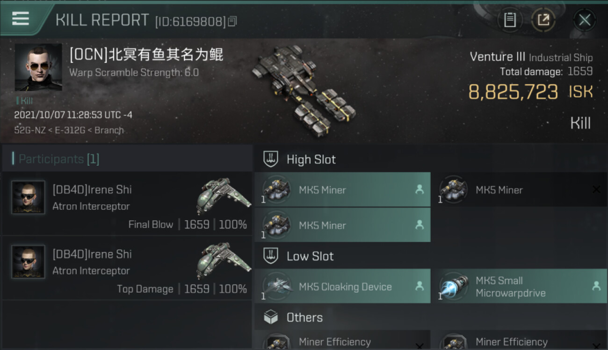
Task: Select the left Miner Efficiency item
Action: click(342, 342)
